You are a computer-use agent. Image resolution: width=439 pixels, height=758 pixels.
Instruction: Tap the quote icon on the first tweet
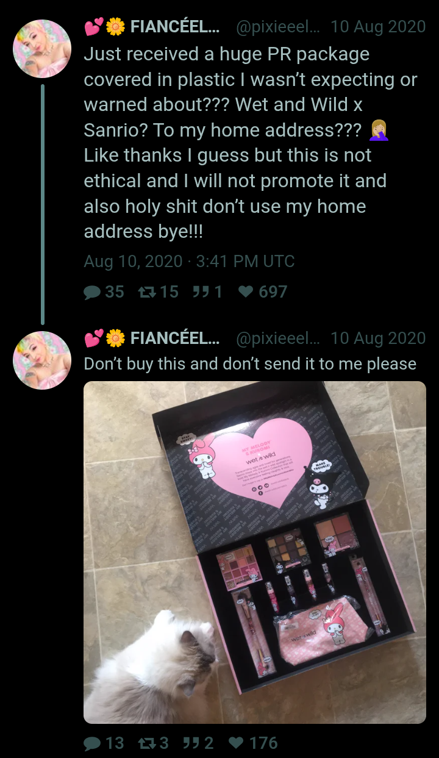pyautogui.click(x=200, y=292)
